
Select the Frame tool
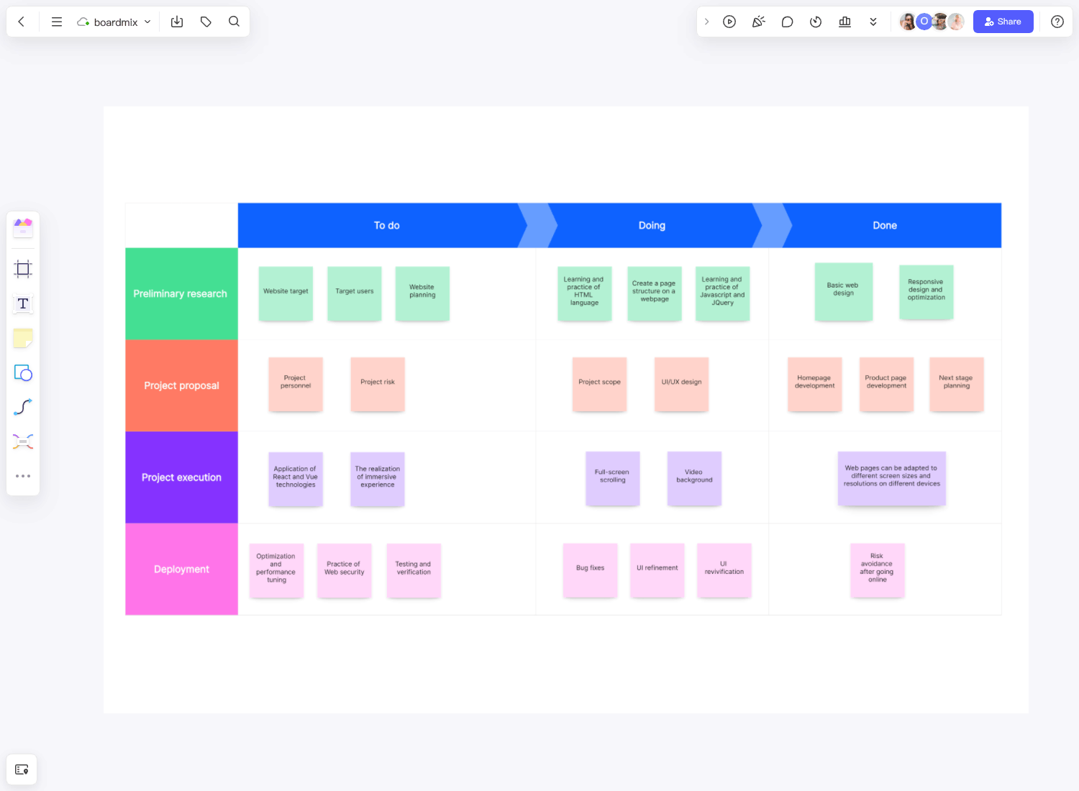(x=23, y=269)
